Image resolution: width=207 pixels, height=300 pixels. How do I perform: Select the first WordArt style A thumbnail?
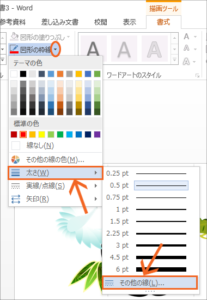click(x=94, y=49)
